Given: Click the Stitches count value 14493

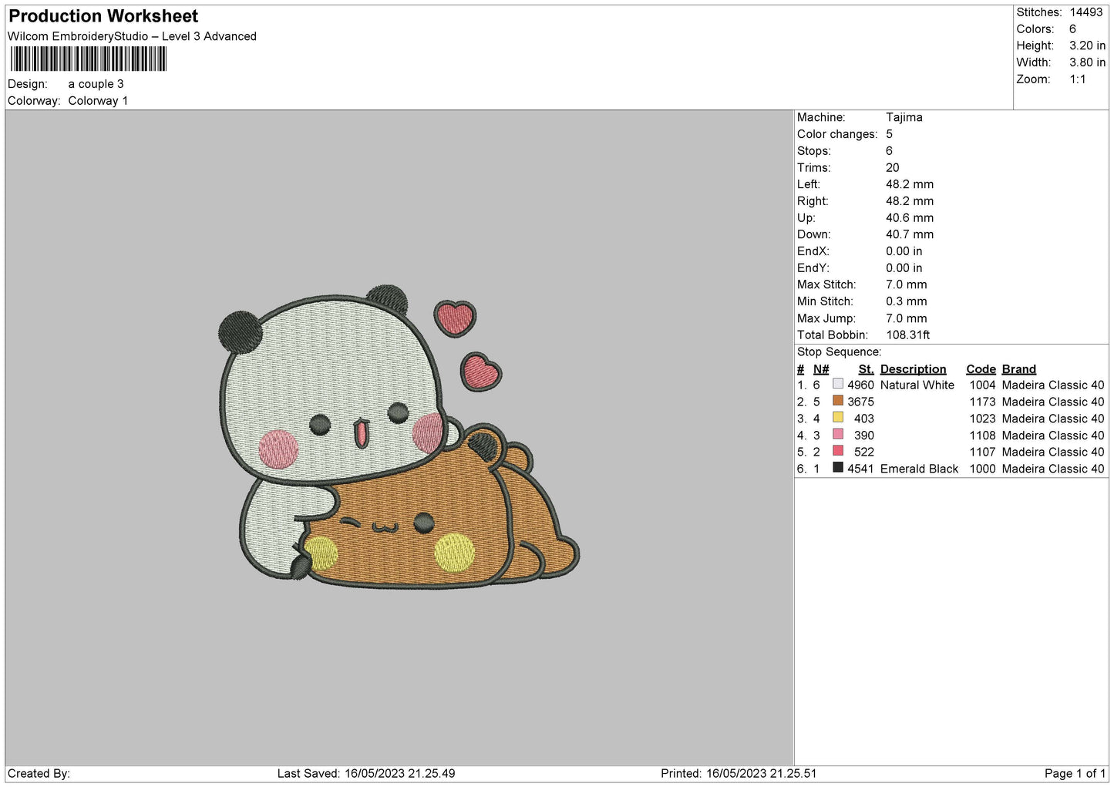Looking at the screenshot, I should pyautogui.click(x=1085, y=12).
